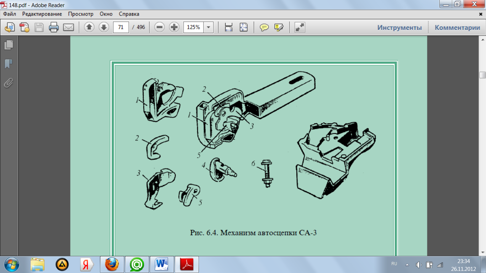Go to the previous page with the up arrow
This screenshot has width=486, height=273.
click(x=89, y=27)
